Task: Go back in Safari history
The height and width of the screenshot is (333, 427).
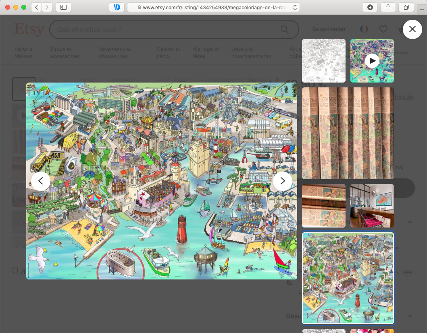Action: [x=37, y=7]
